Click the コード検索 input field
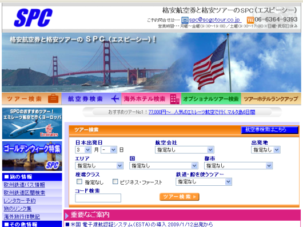This screenshot has width=303, height=227. coord(98,198)
